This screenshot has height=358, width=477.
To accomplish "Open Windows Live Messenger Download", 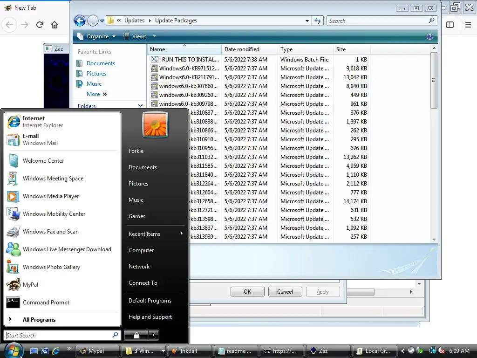I will 62,249.
